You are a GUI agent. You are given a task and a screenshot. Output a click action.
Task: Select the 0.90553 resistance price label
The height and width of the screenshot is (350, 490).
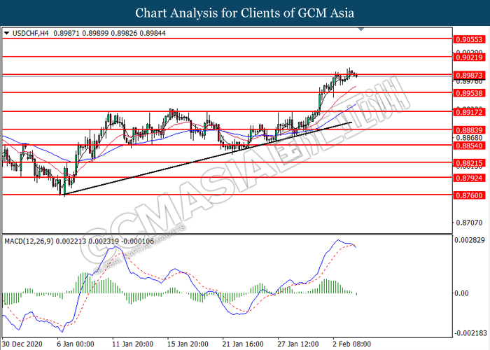point(468,41)
